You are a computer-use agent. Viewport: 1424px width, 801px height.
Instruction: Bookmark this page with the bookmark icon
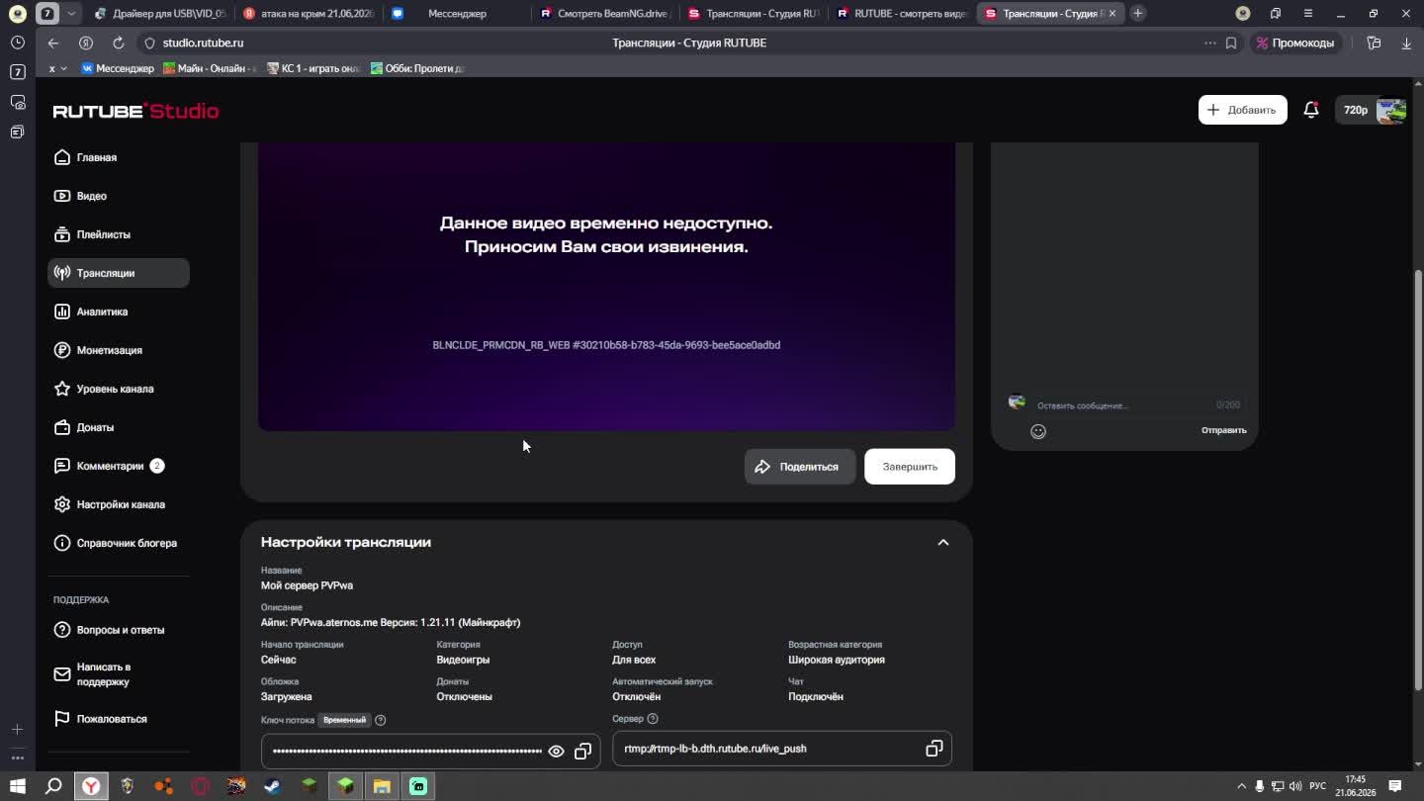click(x=1231, y=43)
